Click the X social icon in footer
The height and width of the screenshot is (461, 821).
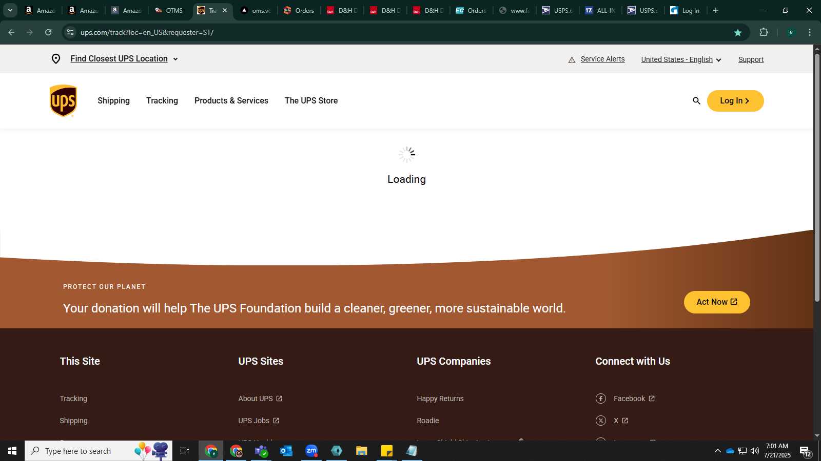(601, 421)
